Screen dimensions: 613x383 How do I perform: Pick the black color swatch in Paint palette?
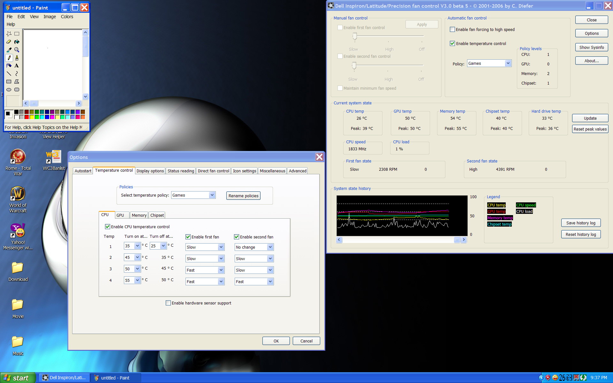click(16, 112)
